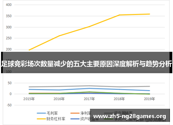Click the 2016年 x-axis label
This screenshot has width=173, height=125.
click(59, 99)
